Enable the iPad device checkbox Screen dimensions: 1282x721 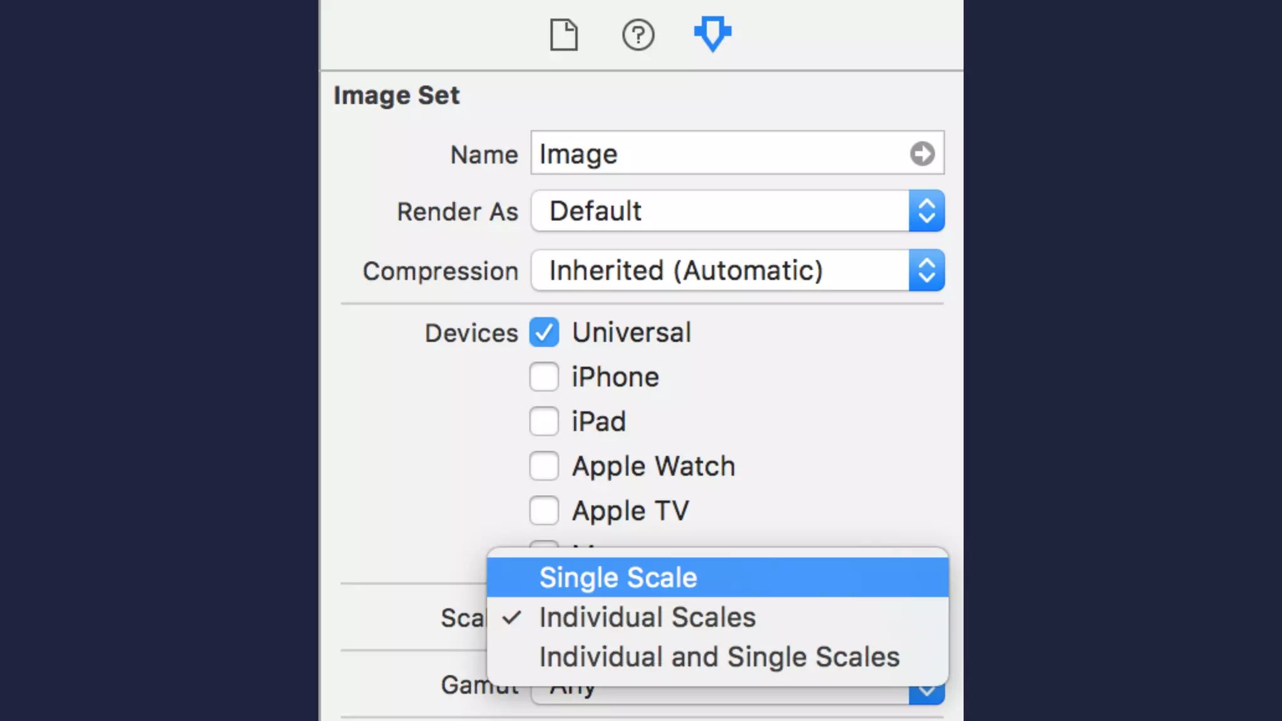click(544, 421)
